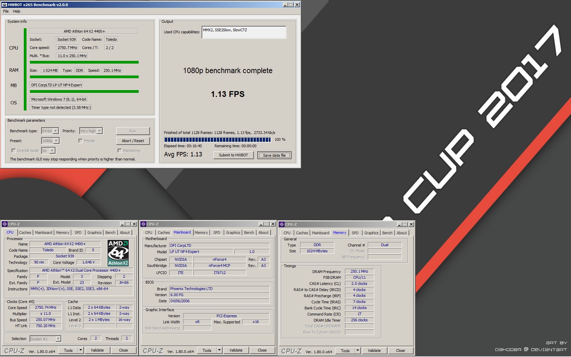This screenshot has height=357, width=571.
Task: Click the LPCIO IT8712 field
Action: pos(219,273)
